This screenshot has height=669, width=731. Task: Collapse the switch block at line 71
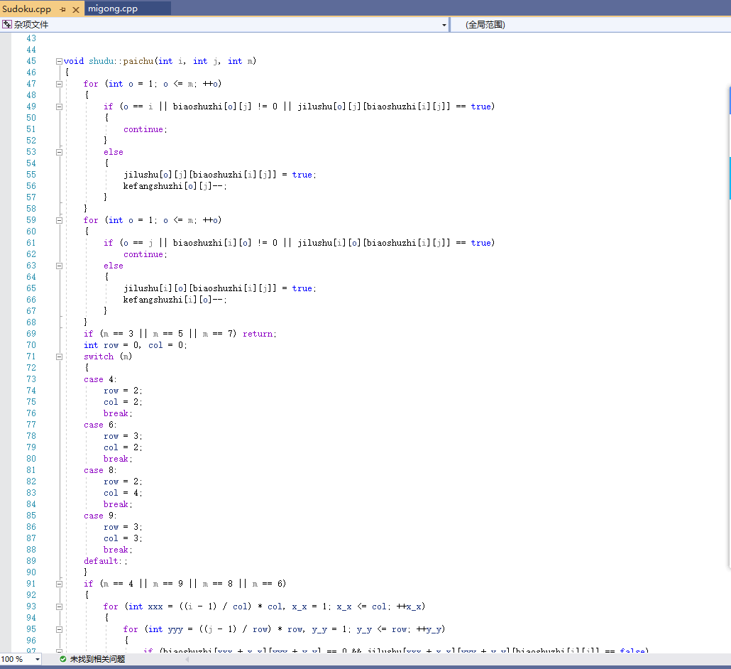pos(59,357)
